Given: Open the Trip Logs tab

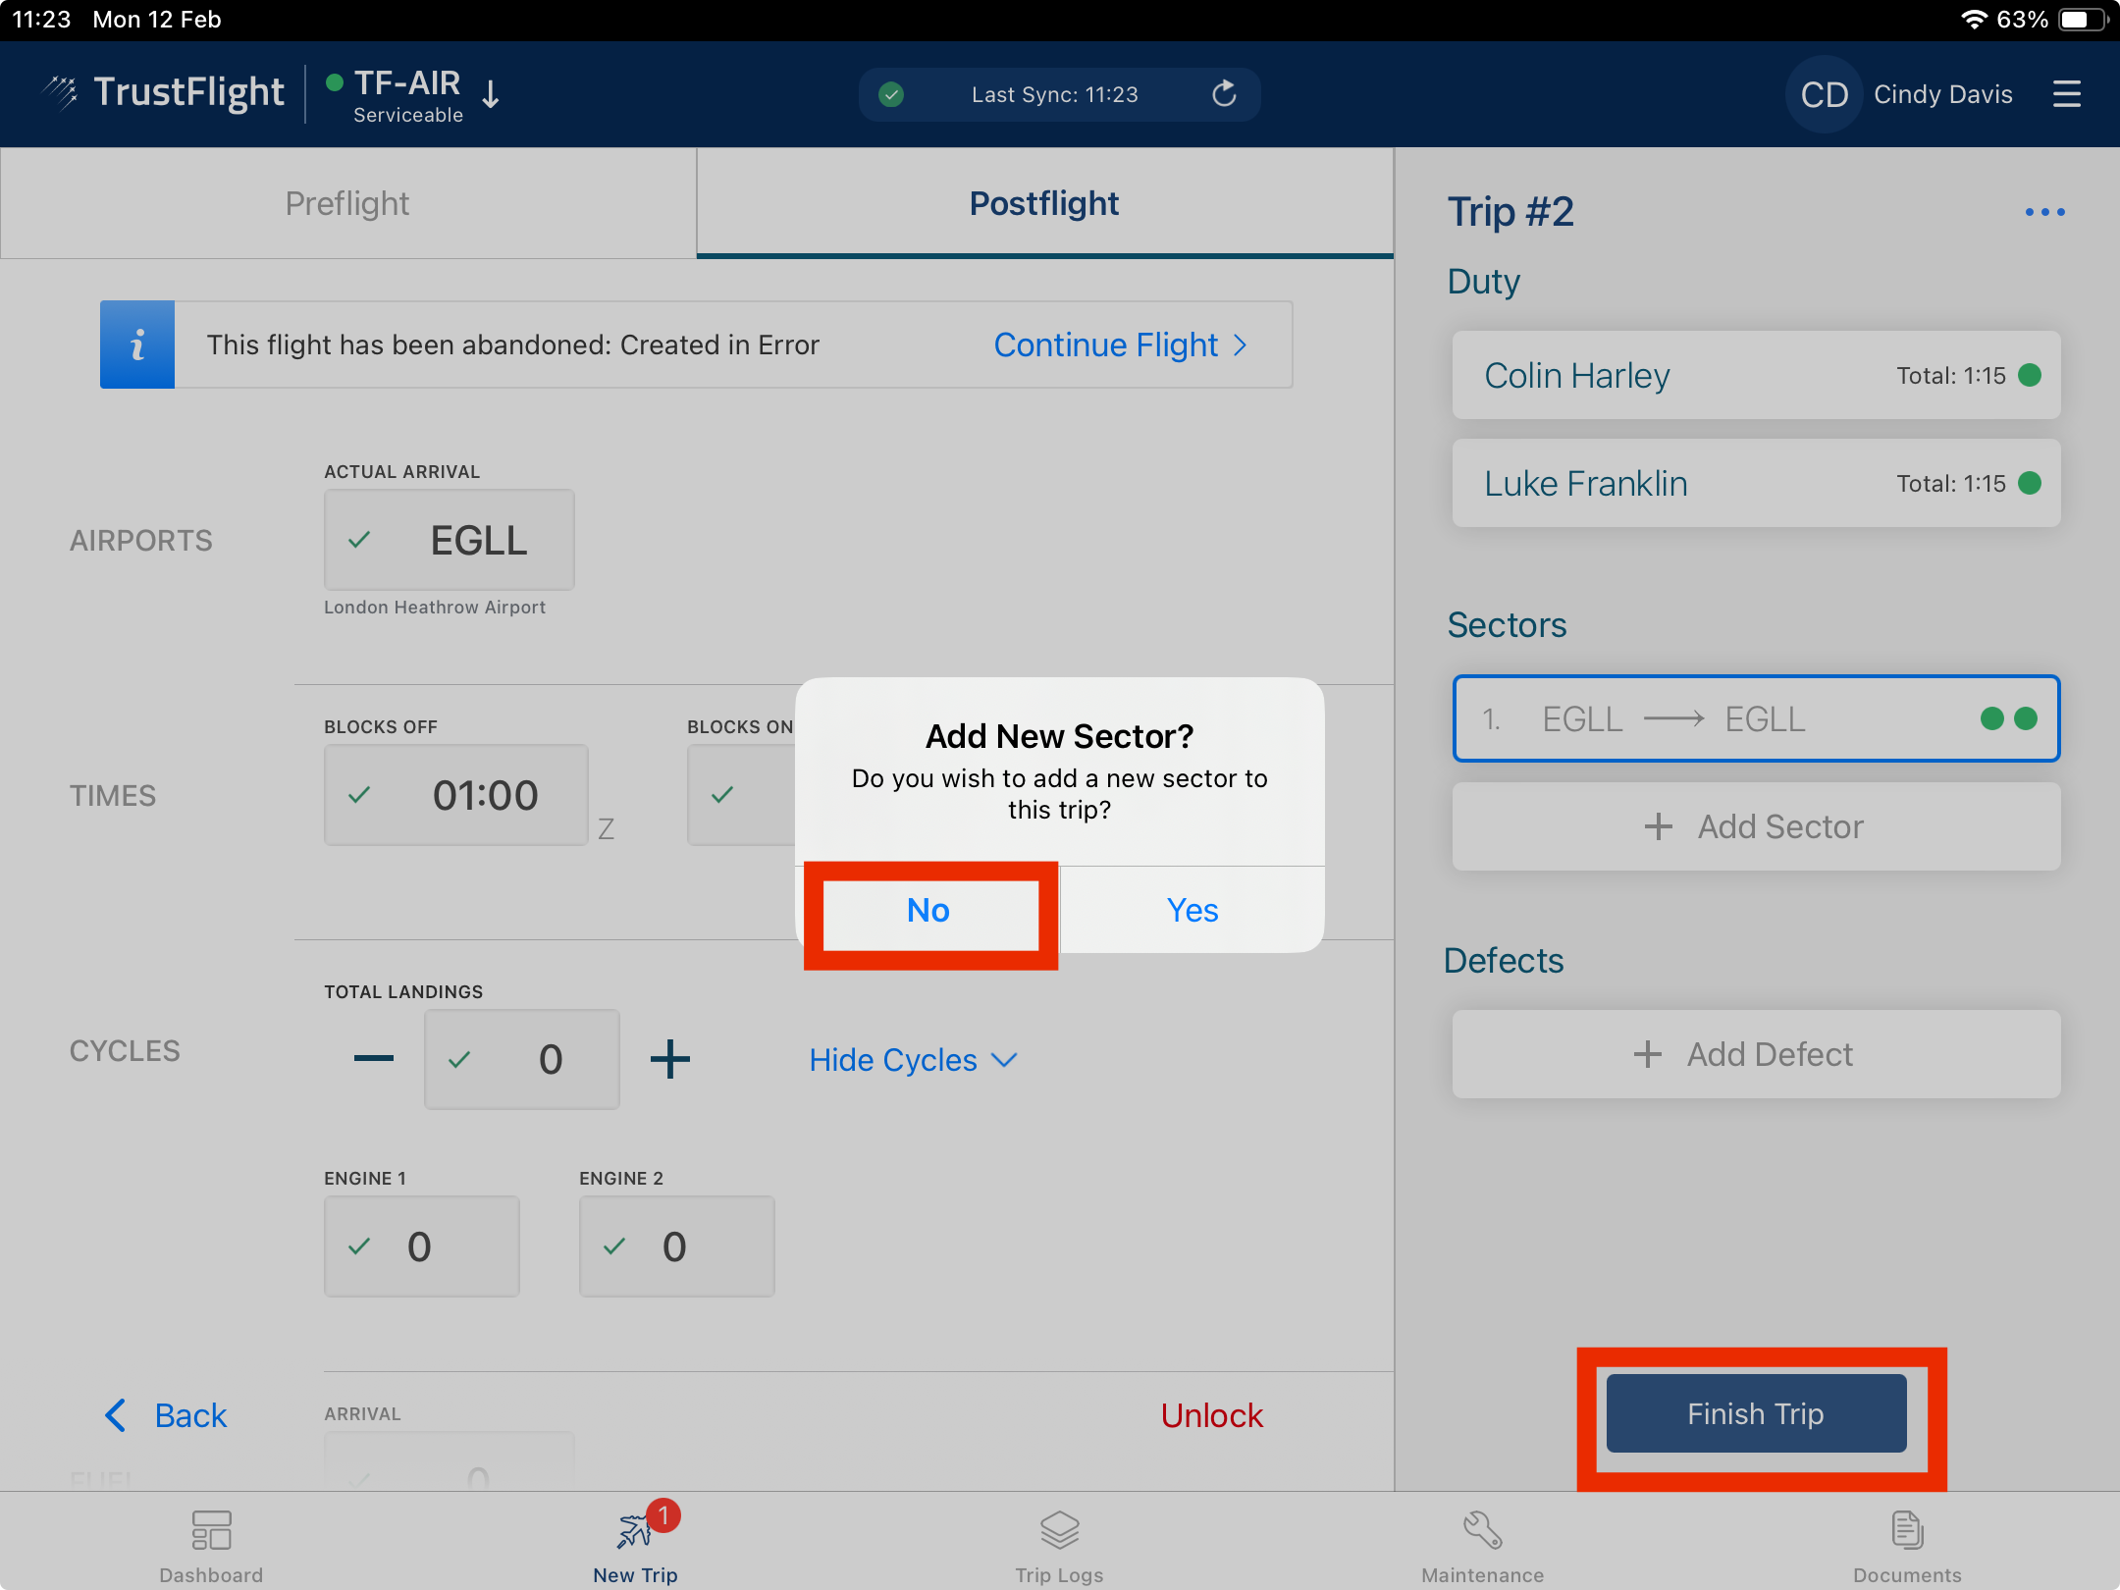Looking at the screenshot, I should click(1059, 1545).
